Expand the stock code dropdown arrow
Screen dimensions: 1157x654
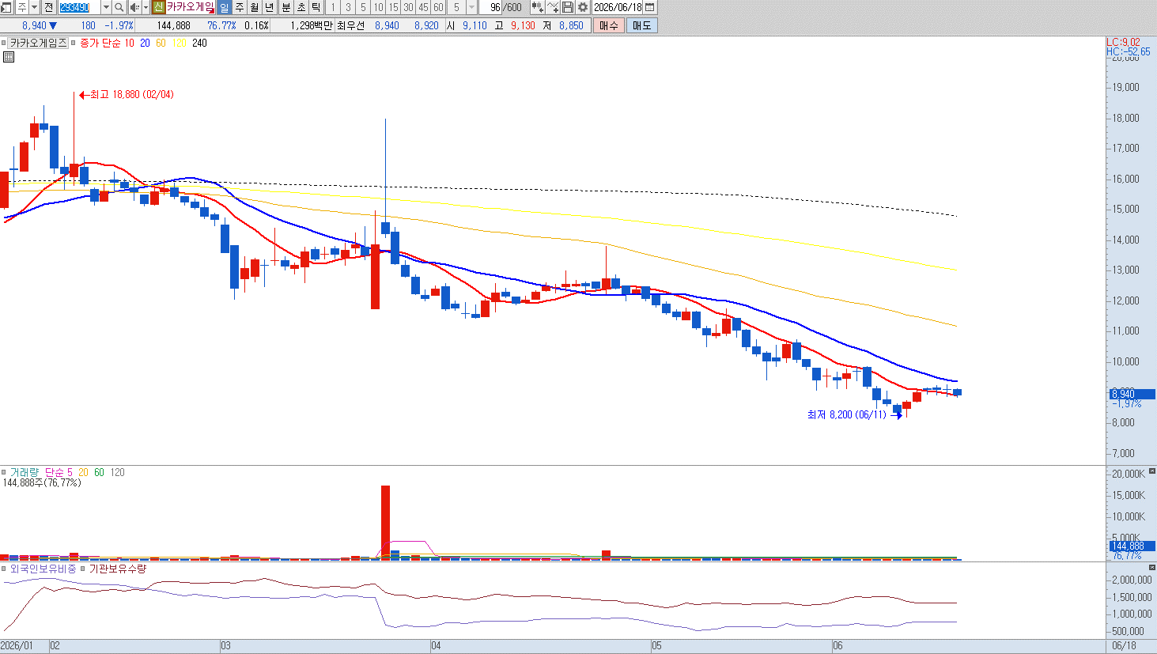106,7
